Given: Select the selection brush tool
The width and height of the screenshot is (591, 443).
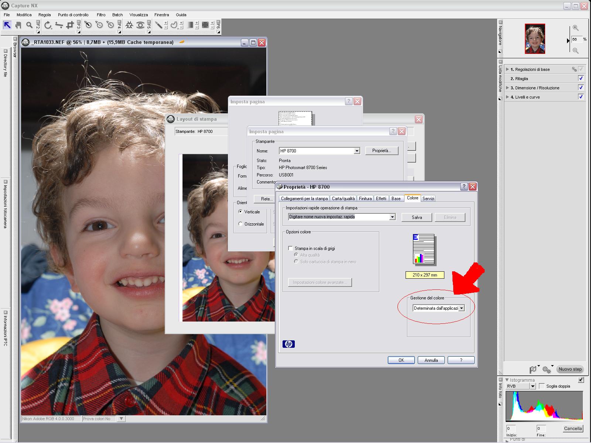Looking at the screenshot, I should tap(158, 25).
